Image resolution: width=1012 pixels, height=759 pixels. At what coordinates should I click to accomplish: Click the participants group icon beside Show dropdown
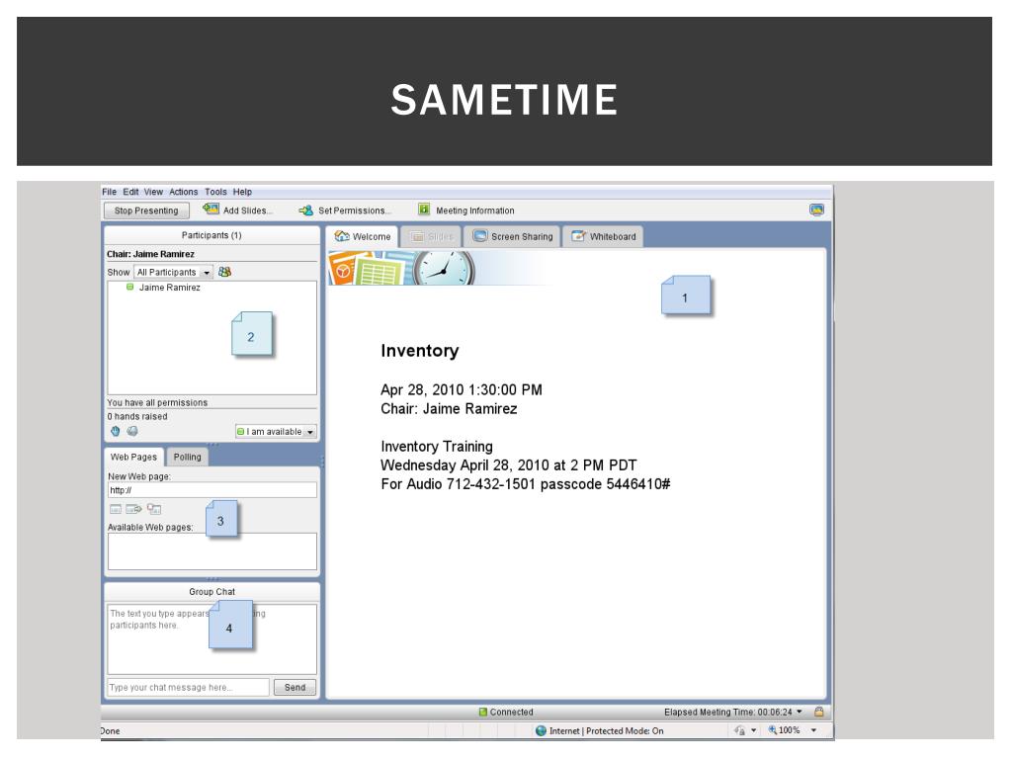point(224,272)
